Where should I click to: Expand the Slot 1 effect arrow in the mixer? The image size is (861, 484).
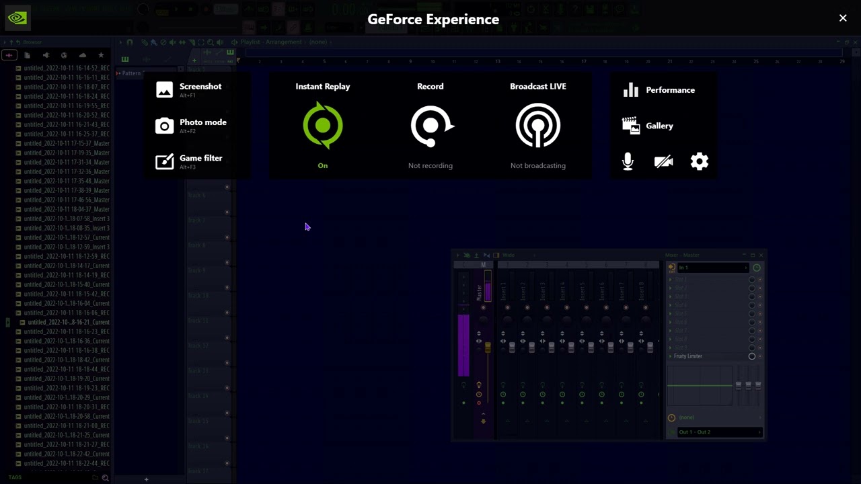pyautogui.click(x=670, y=279)
